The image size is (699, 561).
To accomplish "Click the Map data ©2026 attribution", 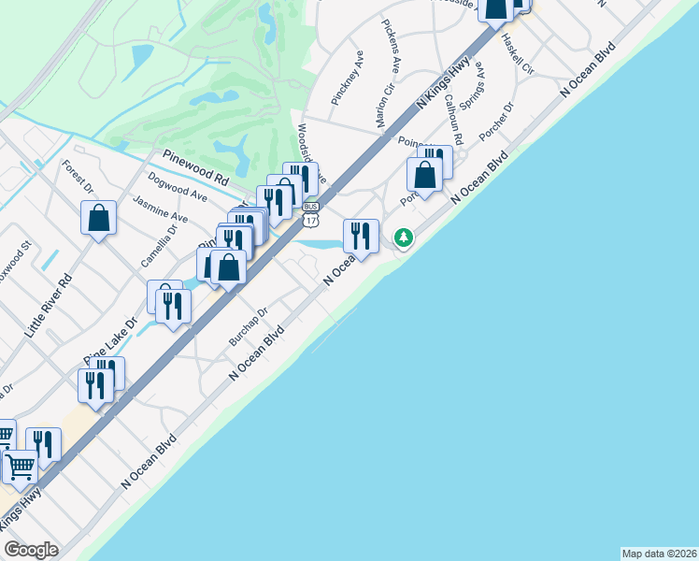I will click(660, 554).
